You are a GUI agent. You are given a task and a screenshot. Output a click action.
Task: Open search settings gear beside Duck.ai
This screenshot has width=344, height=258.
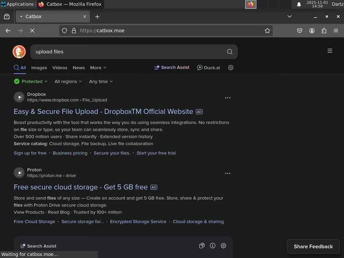click(x=230, y=68)
